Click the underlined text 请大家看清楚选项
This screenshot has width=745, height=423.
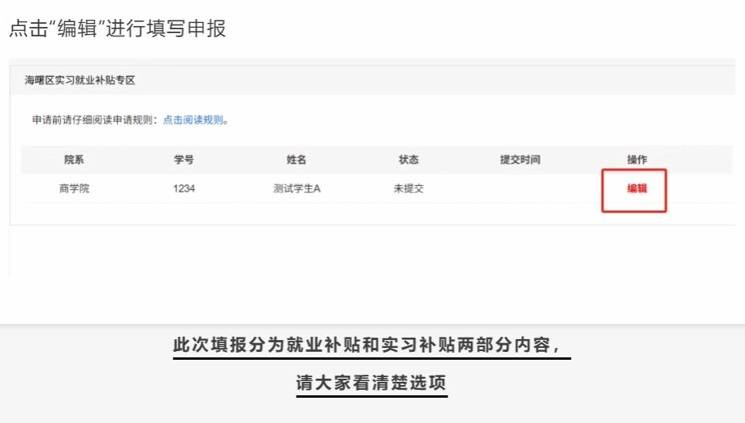371,383
